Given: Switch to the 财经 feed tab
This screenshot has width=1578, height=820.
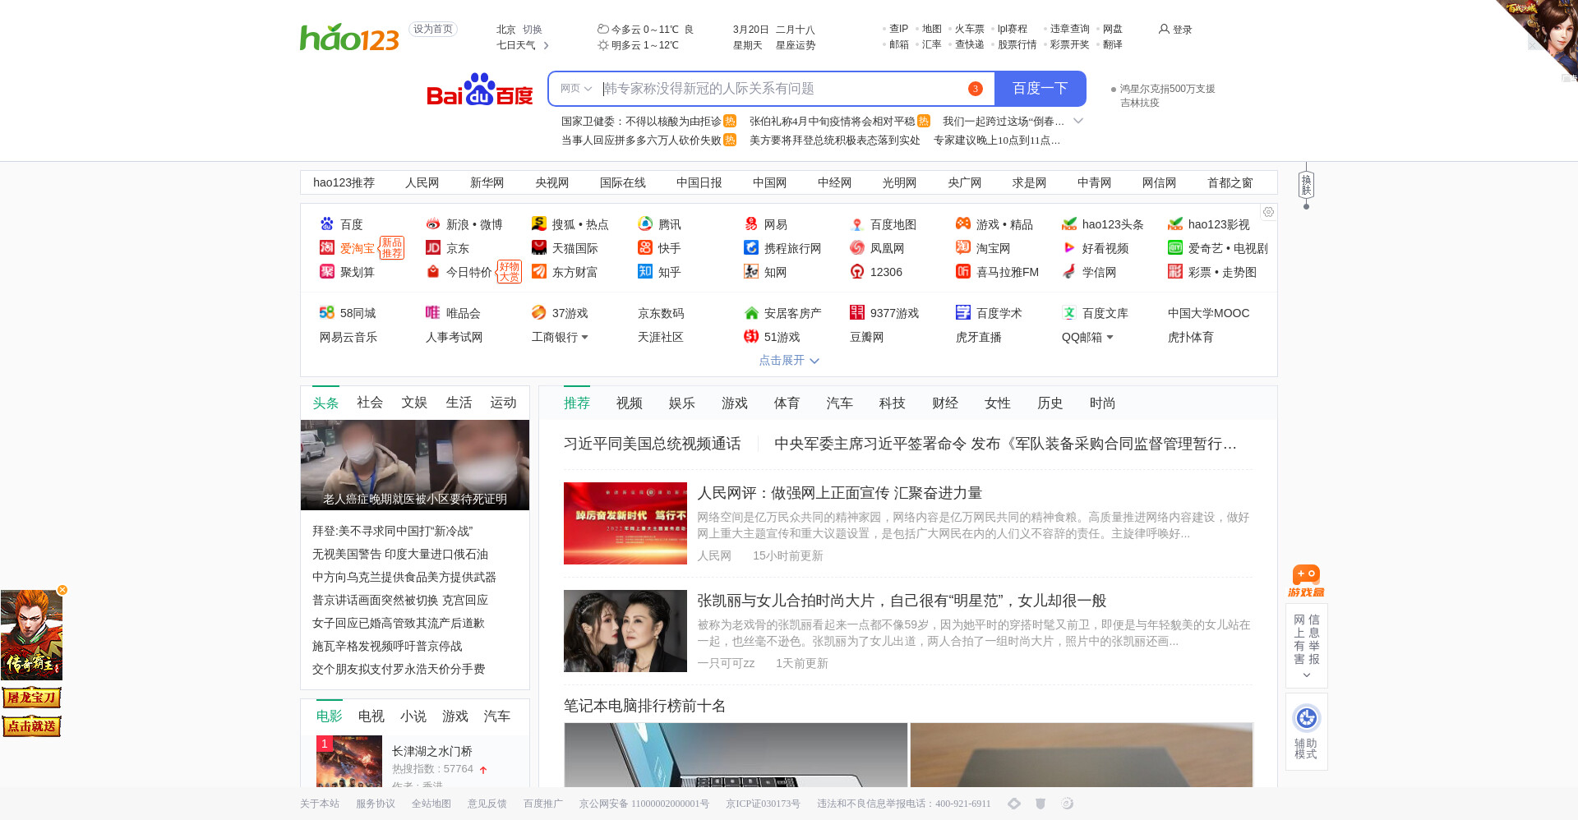Looking at the screenshot, I should [x=945, y=403].
